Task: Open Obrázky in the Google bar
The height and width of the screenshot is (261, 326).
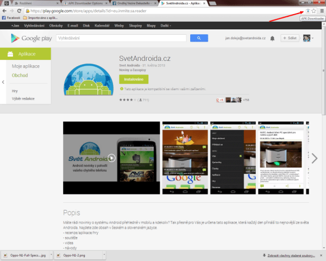Action: pyautogui.click(x=56, y=26)
